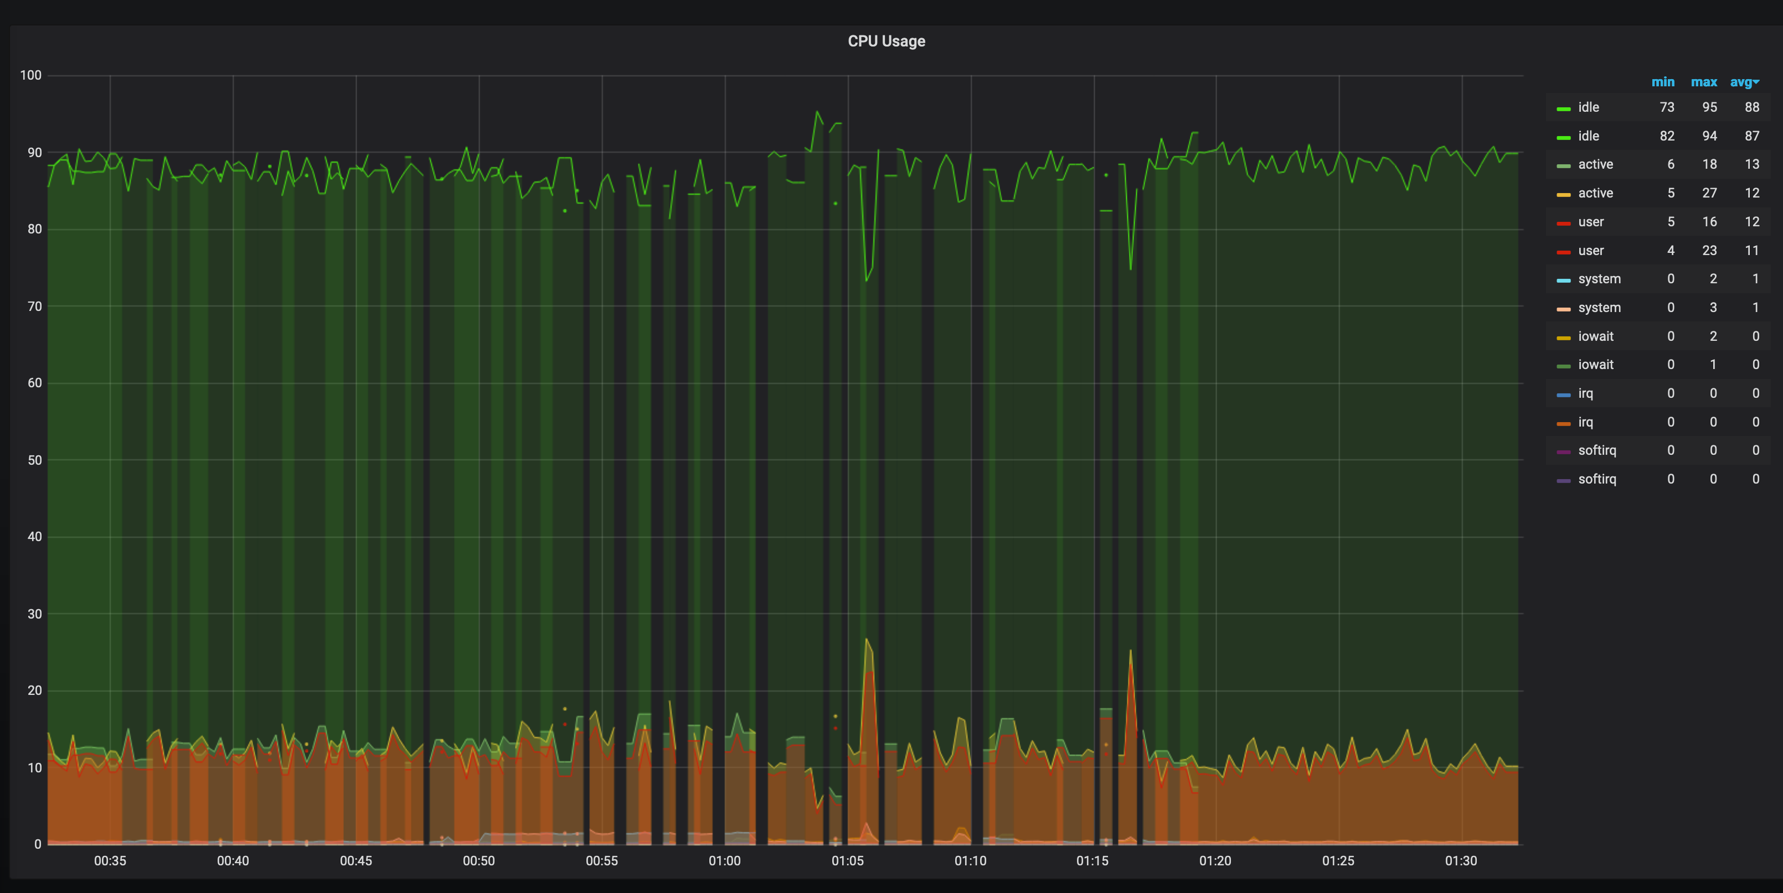The height and width of the screenshot is (893, 1783).
Task: Click the avg column header with sort arrow
Action: pos(1744,82)
